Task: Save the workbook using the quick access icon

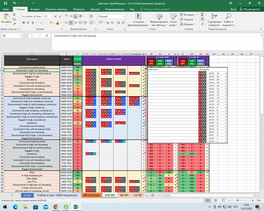Action: pos(5,3)
